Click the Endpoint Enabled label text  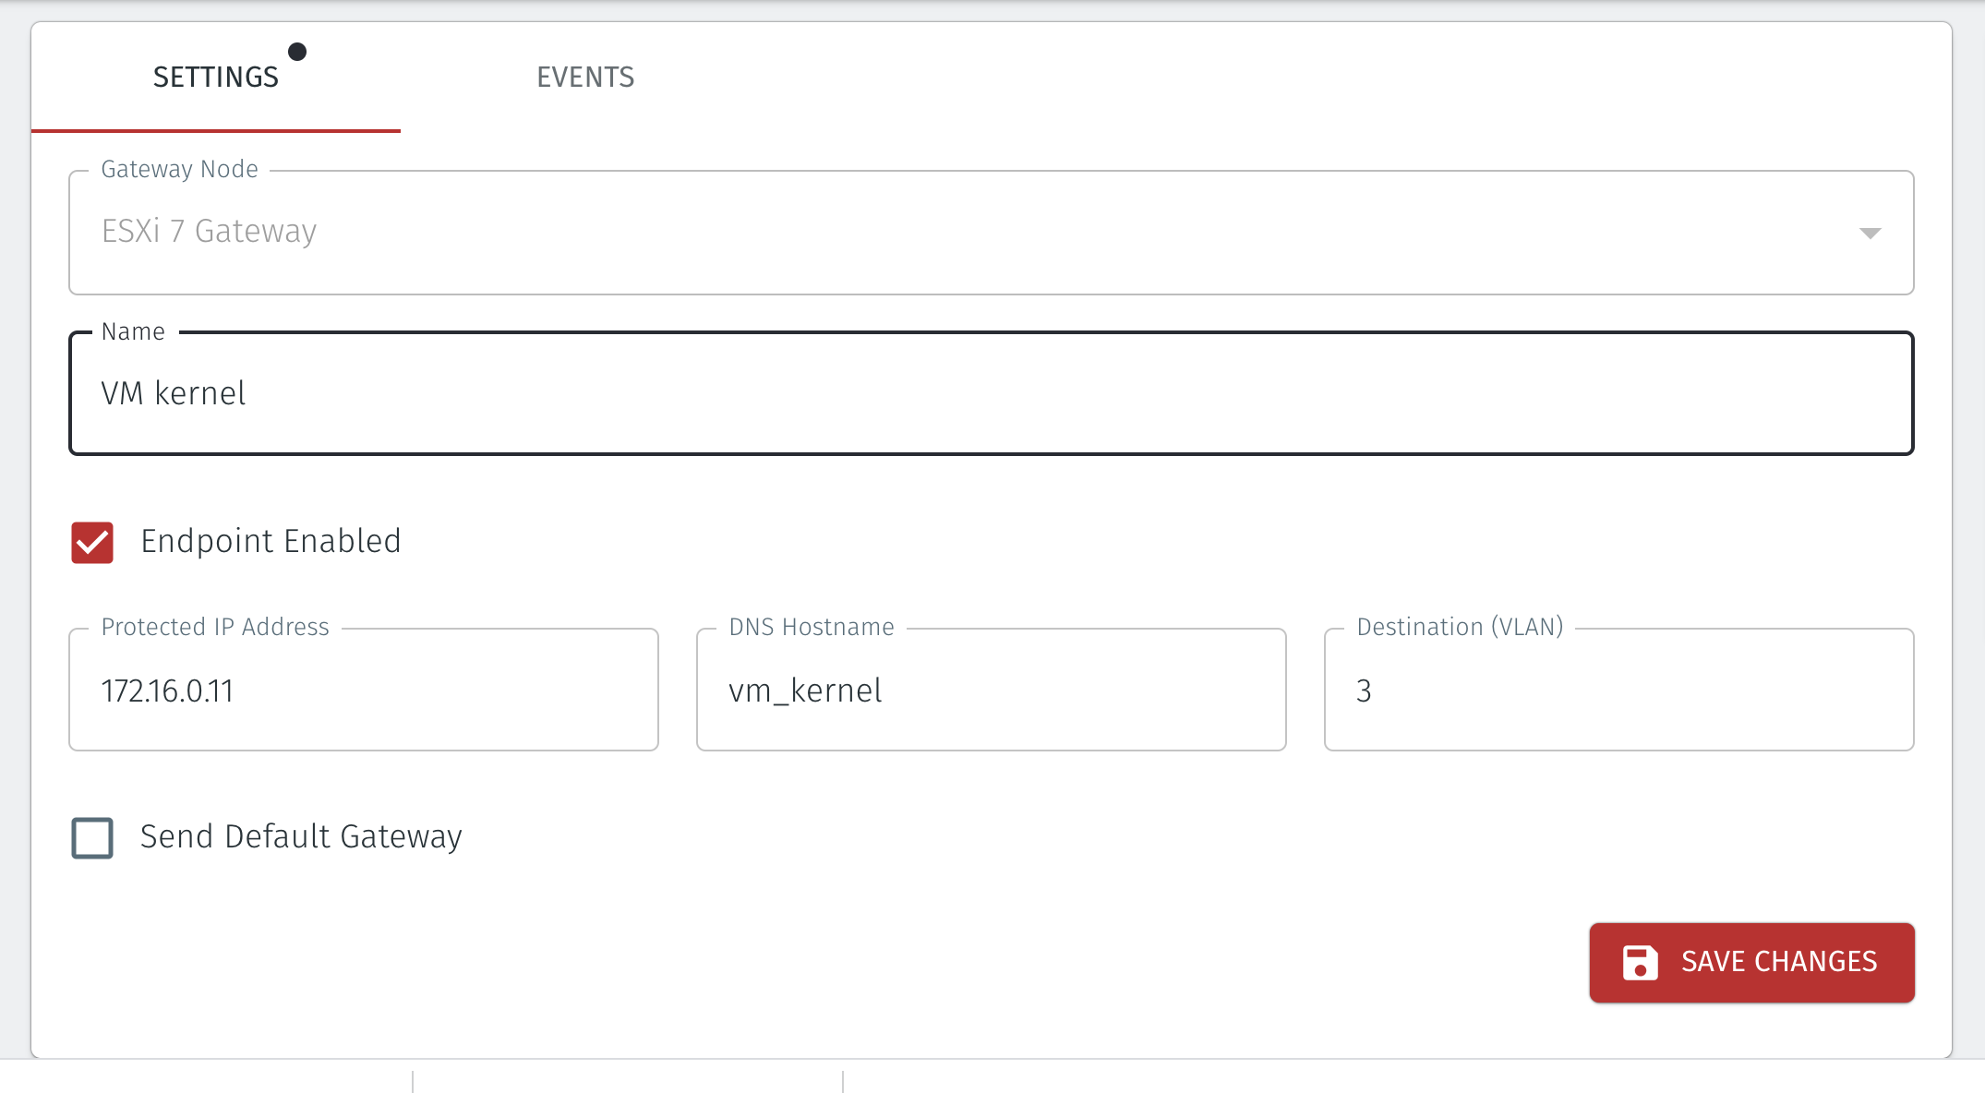tap(271, 541)
